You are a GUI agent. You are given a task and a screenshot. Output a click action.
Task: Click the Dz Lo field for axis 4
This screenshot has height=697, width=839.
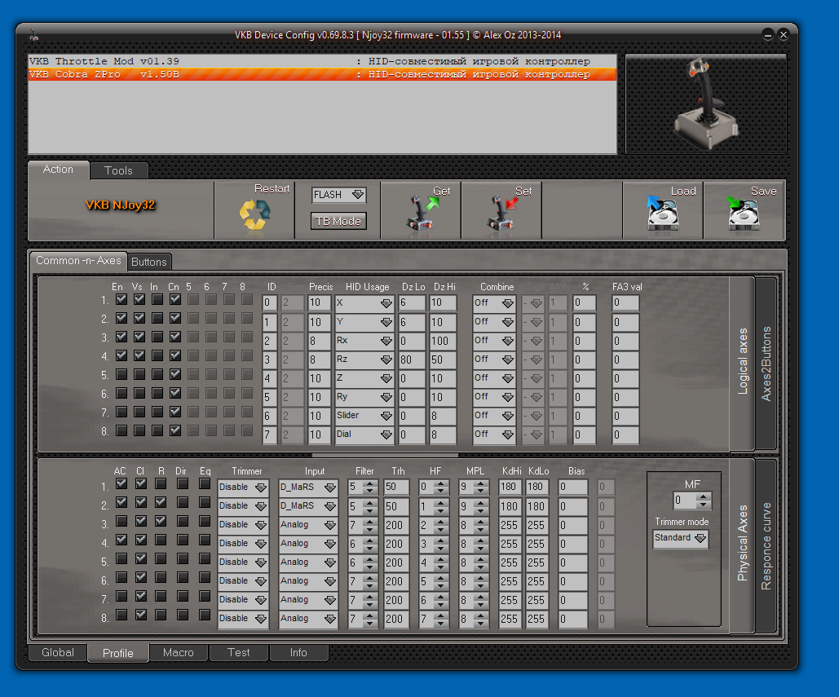(x=412, y=360)
